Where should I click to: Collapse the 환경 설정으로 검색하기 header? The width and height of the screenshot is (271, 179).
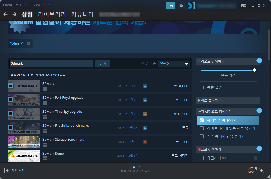click(x=228, y=112)
